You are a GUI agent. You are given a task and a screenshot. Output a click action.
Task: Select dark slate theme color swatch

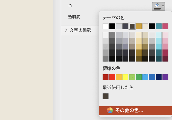(x=126, y=26)
